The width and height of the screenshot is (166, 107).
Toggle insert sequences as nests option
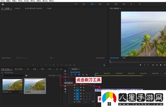point(72,75)
